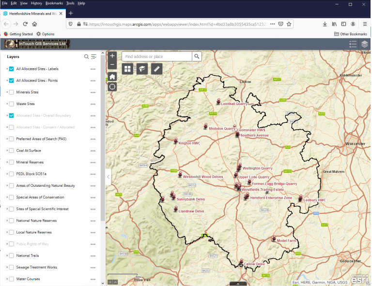Zoom out on the map
The image size is (372, 286).
tap(112, 65)
